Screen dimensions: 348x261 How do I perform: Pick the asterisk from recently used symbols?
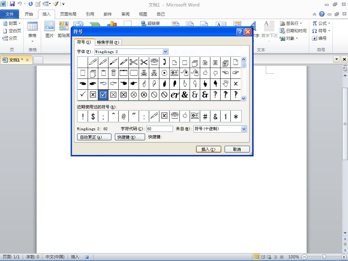click(236, 116)
